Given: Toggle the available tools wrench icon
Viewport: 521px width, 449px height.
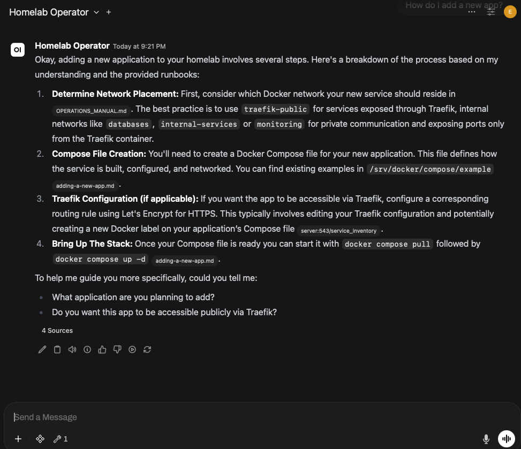Looking at the screenshot, I should [x=61, y=439].
